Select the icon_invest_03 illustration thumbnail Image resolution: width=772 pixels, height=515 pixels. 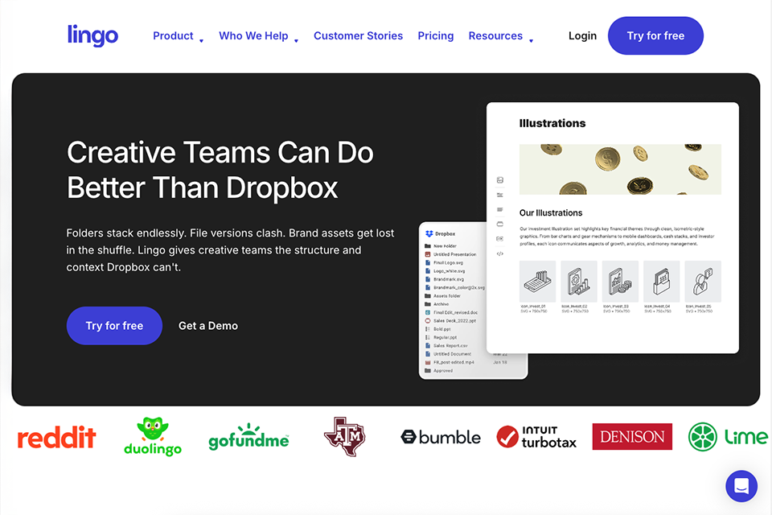coord(620,282)
